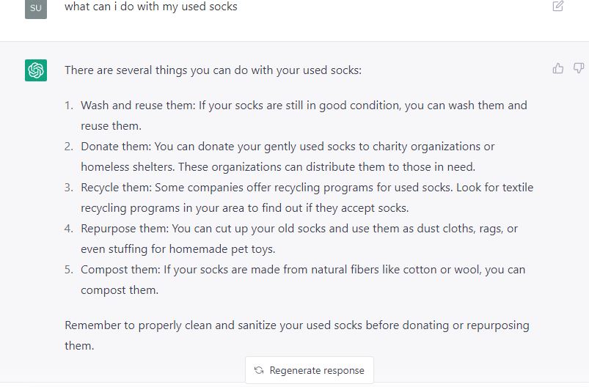Screen dimensions: 589x387
Task: Click the SU user avatar
Action: click(36, 8)
